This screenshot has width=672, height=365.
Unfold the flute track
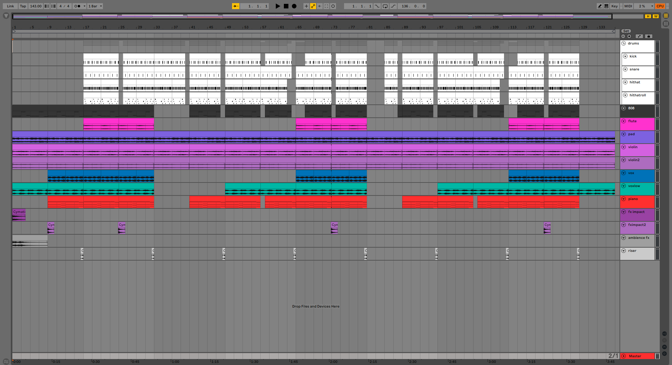[x=624, y=121]
